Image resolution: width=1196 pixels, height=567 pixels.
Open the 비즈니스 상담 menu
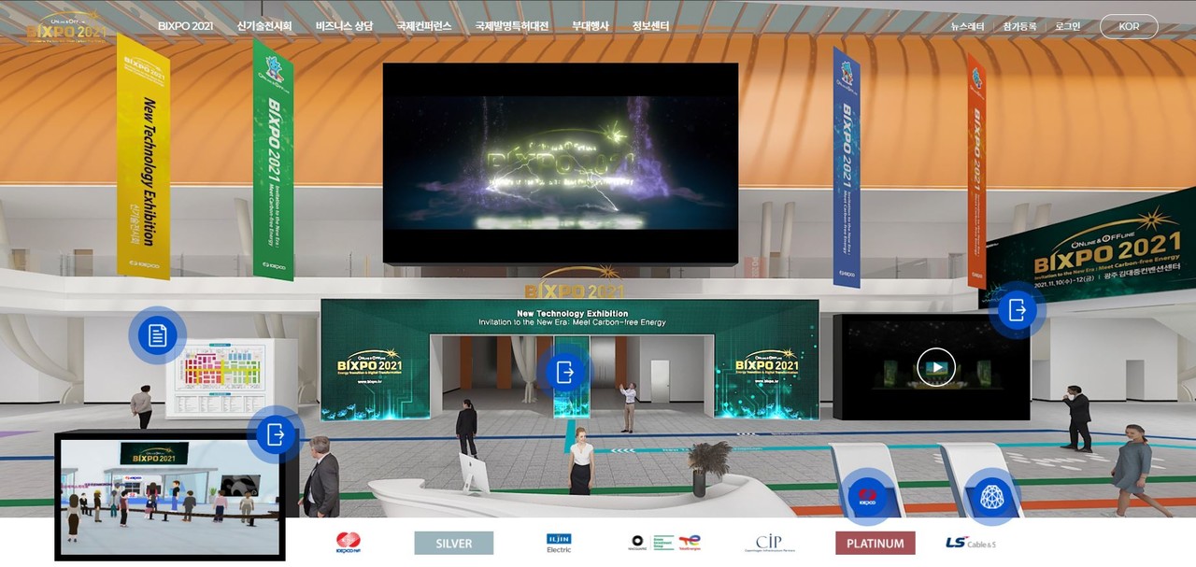click(344, 26)
